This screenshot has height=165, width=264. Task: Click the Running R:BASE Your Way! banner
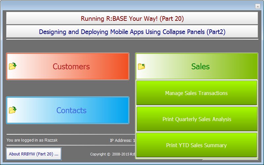[132, 18]
